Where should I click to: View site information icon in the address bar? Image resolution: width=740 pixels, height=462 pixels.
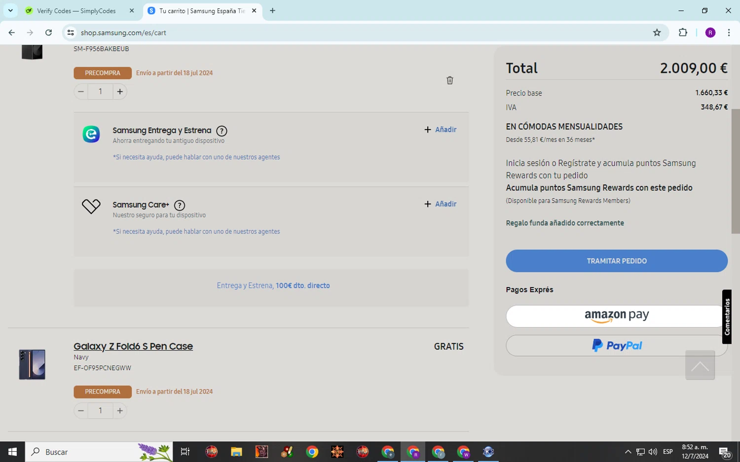71,33
